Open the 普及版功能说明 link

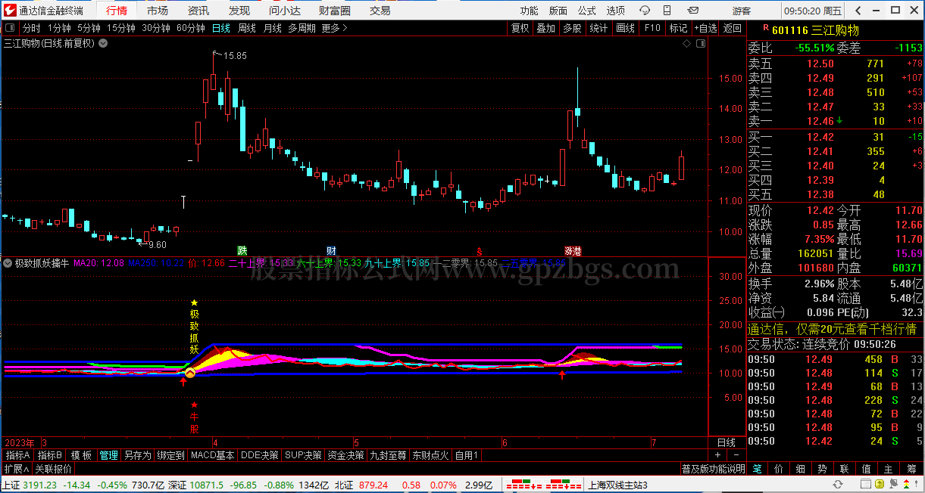tap(714, 469)
